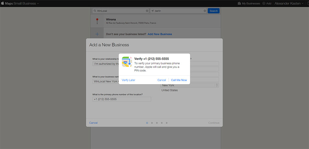This screenshot has height=149, width=309.
Task: Clear the WinLocal search text
Action: (147, 11)
